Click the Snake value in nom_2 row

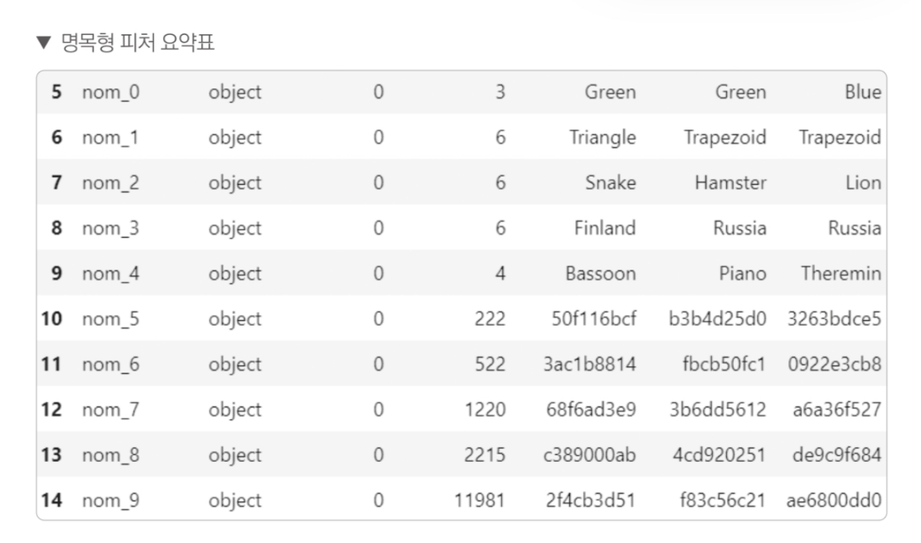point(611,183)
